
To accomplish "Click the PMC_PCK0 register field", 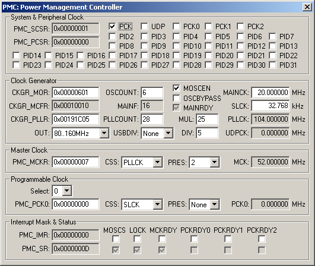I will pos(75,204).
